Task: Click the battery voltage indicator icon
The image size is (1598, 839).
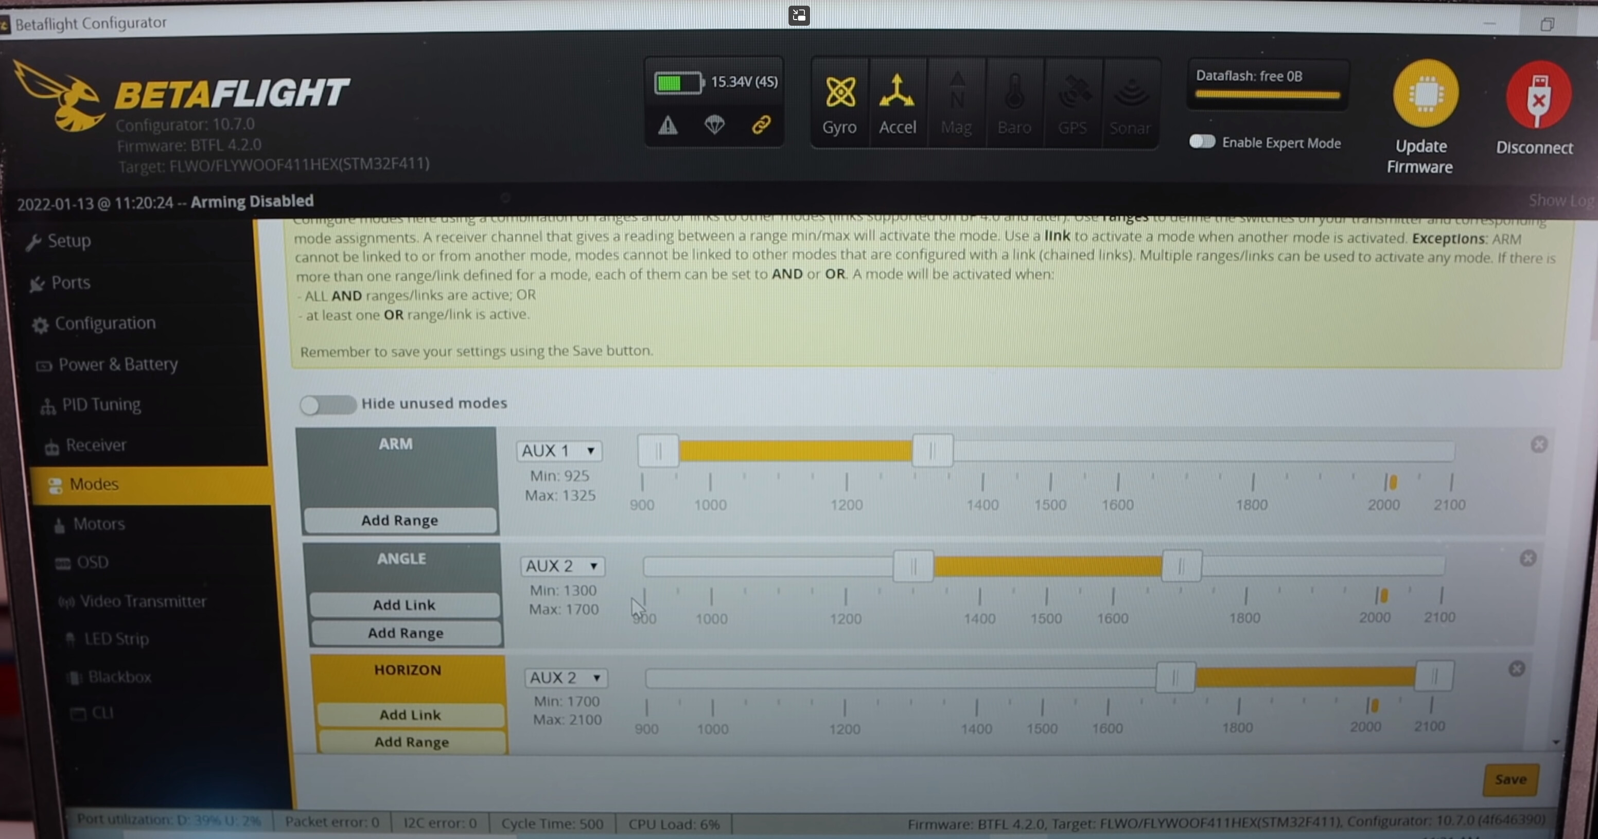Action: (679, 82)
